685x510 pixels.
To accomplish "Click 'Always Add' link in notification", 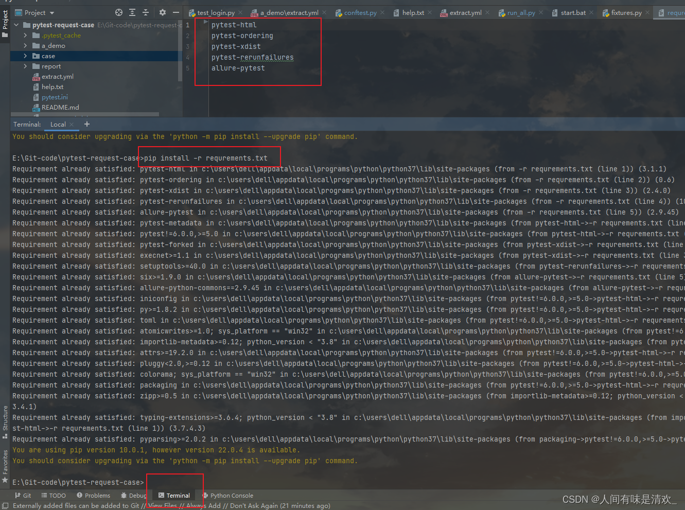I will [x=203, y=506].
